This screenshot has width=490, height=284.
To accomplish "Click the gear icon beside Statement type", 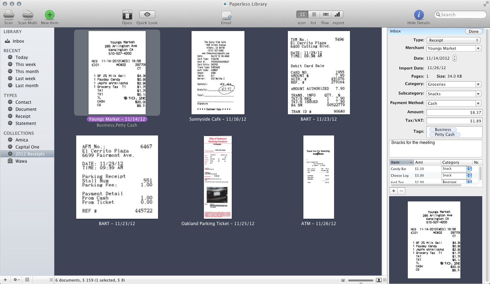I will pos(10,123).
